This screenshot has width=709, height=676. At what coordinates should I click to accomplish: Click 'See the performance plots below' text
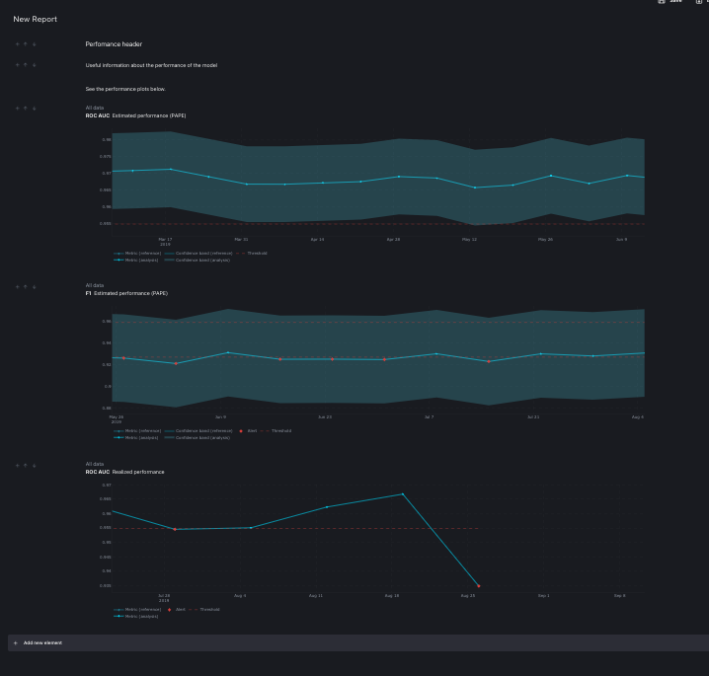coord(125,89)
